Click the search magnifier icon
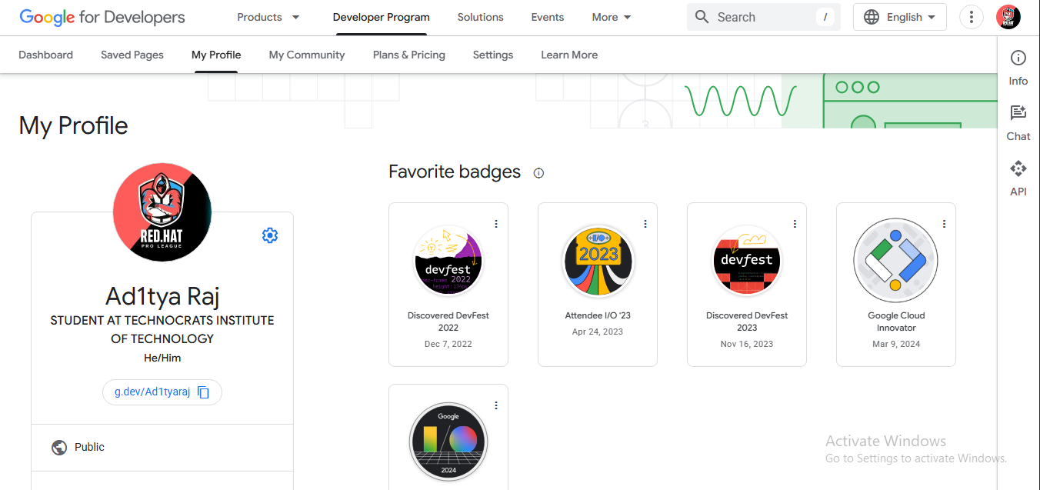This screenshot has height=490, width=1040. pyautogui.click(x=702, y=17)
